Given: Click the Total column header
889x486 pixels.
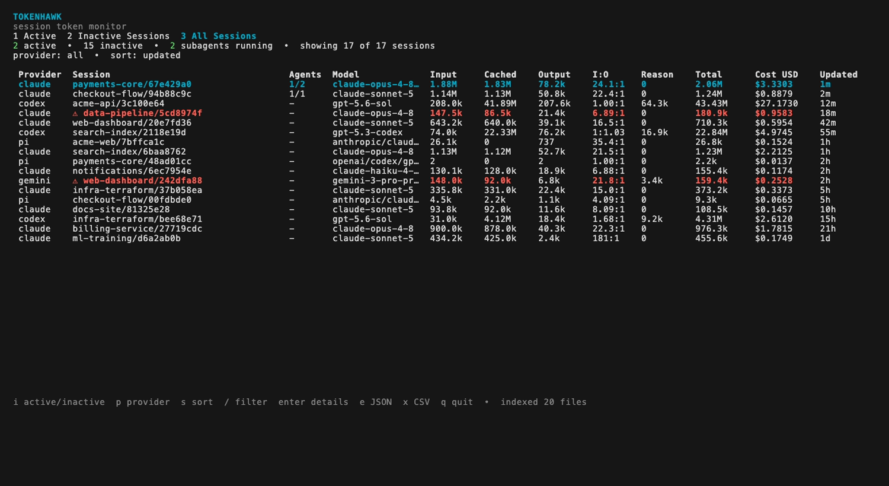Looking at the screenshot, I should 709,75.
